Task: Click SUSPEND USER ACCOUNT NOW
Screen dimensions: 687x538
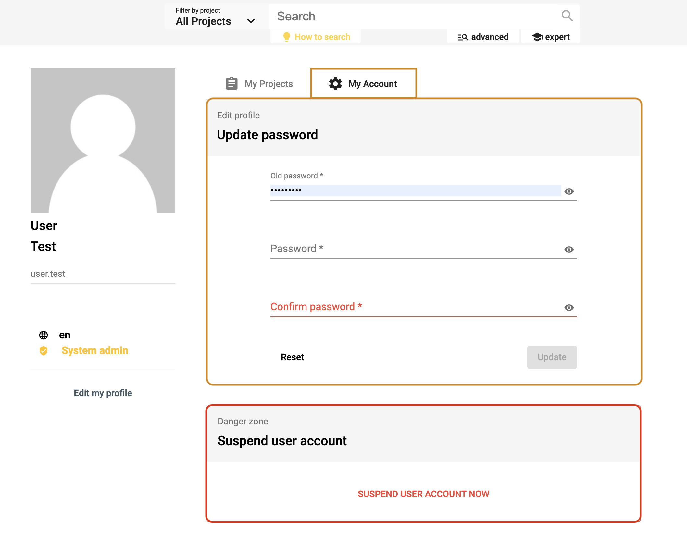Action: (x=423, y=494)
